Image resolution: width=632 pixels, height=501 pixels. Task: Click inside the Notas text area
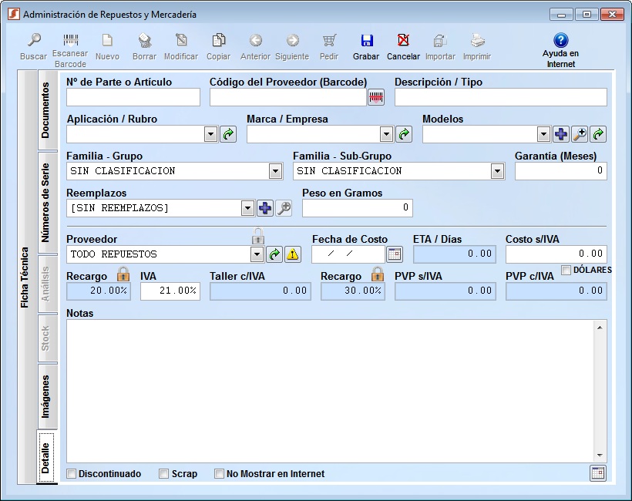point(330,391)
